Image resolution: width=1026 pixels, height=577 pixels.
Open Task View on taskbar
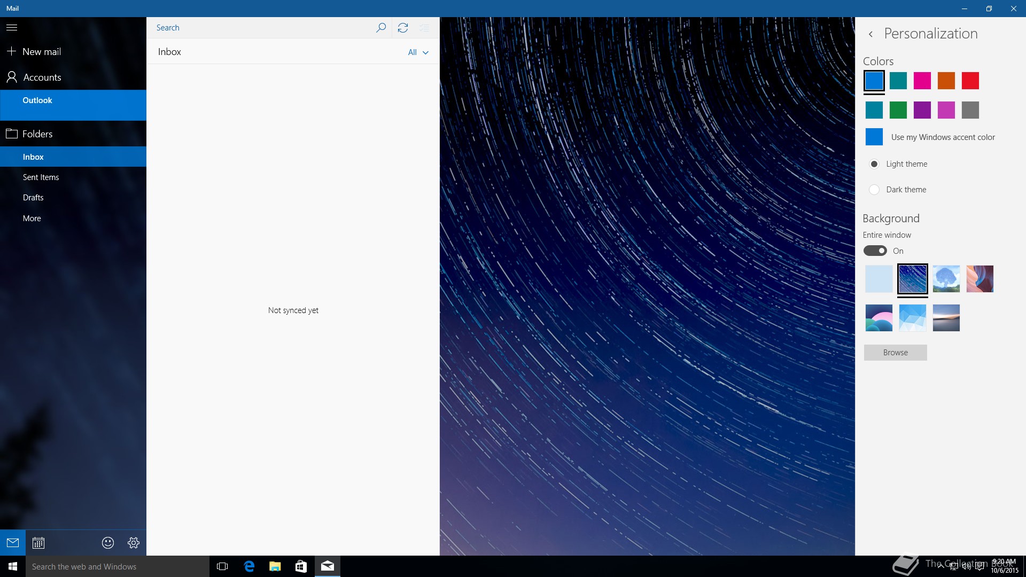coord(222,566)
